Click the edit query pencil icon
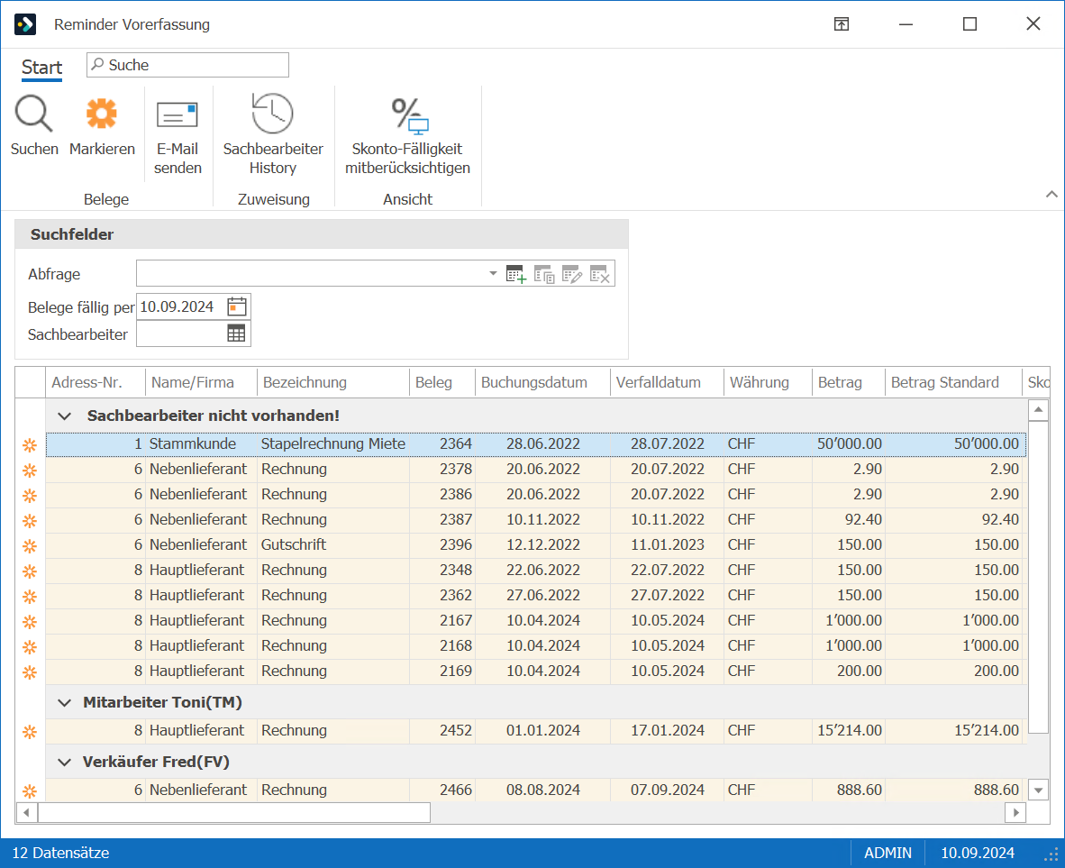 572,274
